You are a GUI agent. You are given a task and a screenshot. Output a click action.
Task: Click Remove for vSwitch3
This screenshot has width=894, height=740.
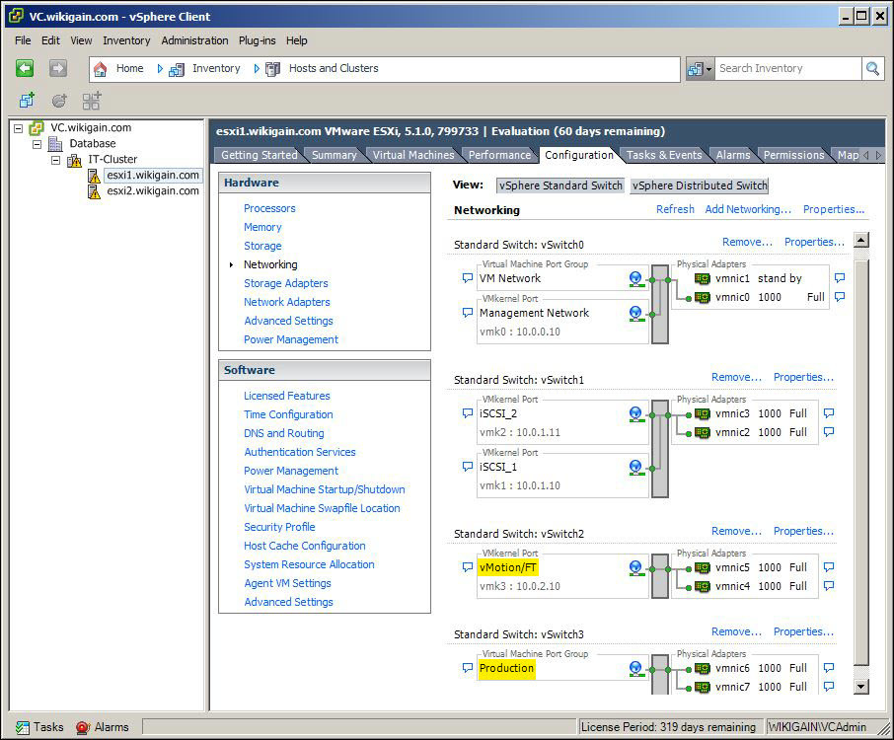click(736, 631)
